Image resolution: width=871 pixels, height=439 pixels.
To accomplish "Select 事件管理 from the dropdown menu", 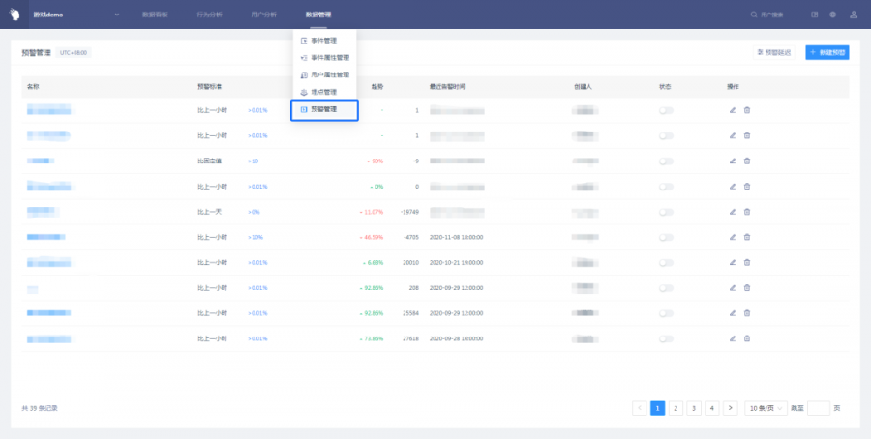I will tap(324, 41).
